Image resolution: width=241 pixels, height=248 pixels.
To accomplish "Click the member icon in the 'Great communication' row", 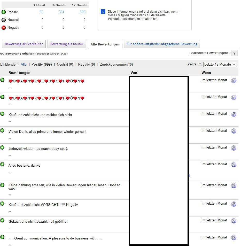I will click(x=234, y=238).
